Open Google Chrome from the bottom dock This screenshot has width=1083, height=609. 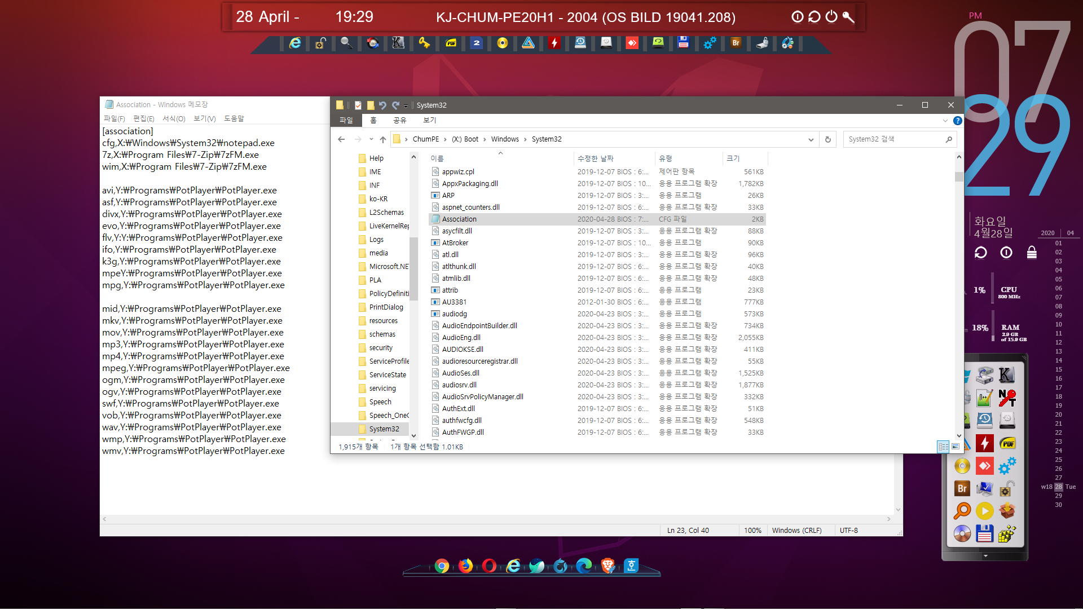tap(442, 566)
